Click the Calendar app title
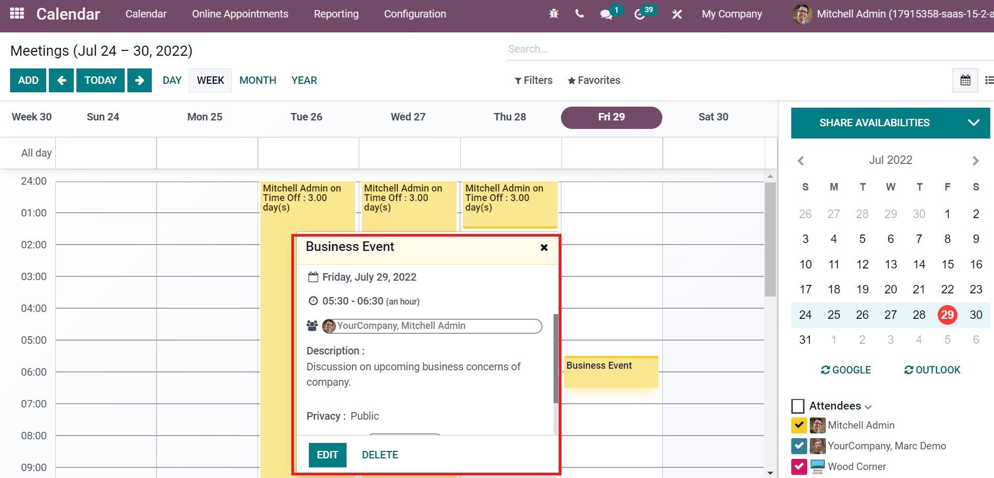The width and height of the screenshot is (994, 478). pos(68,14)
